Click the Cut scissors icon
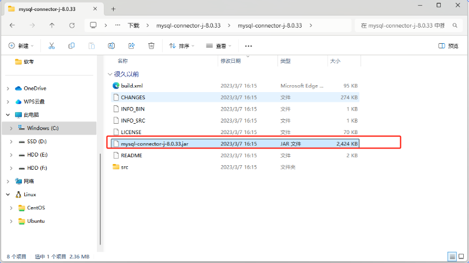The image size is (469, 263). pos(51,45)
